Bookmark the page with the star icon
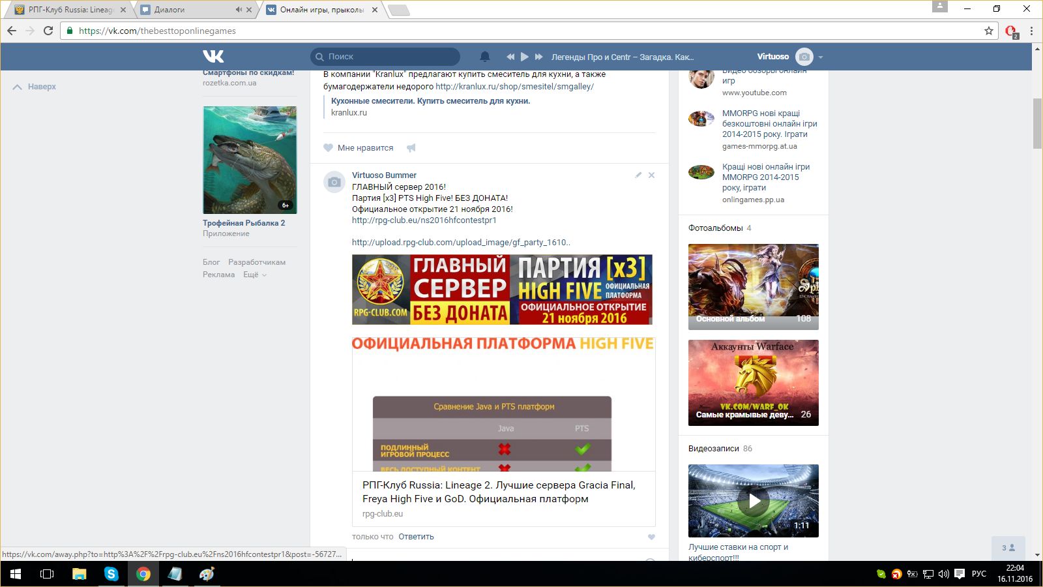The height and width of the screenshot is (587, 1043). coord(989,31)
